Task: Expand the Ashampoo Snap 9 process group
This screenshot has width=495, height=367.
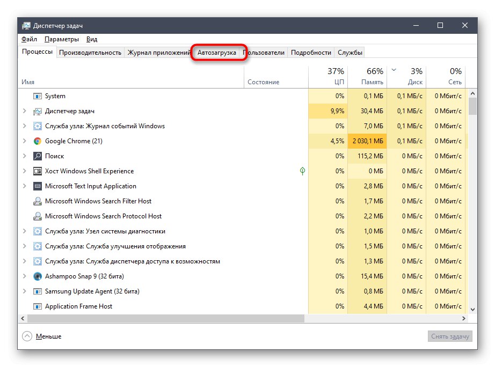Action: click(x=24, y=276)
